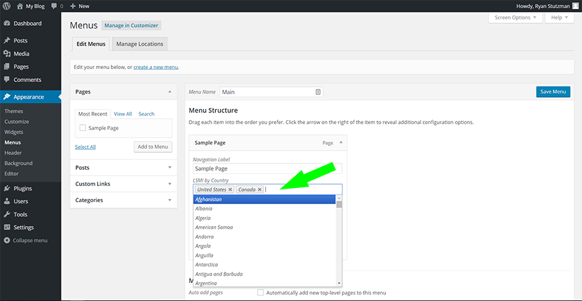Click the Settings sidebar icon
This screenshot has height=301, width=582.
(6, 227)
